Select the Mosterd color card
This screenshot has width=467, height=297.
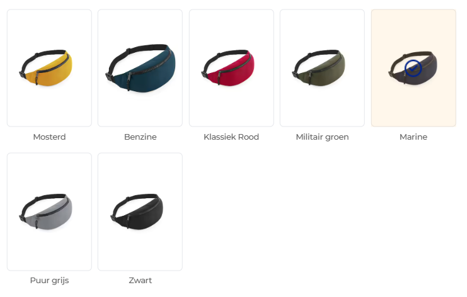point(49,68)
